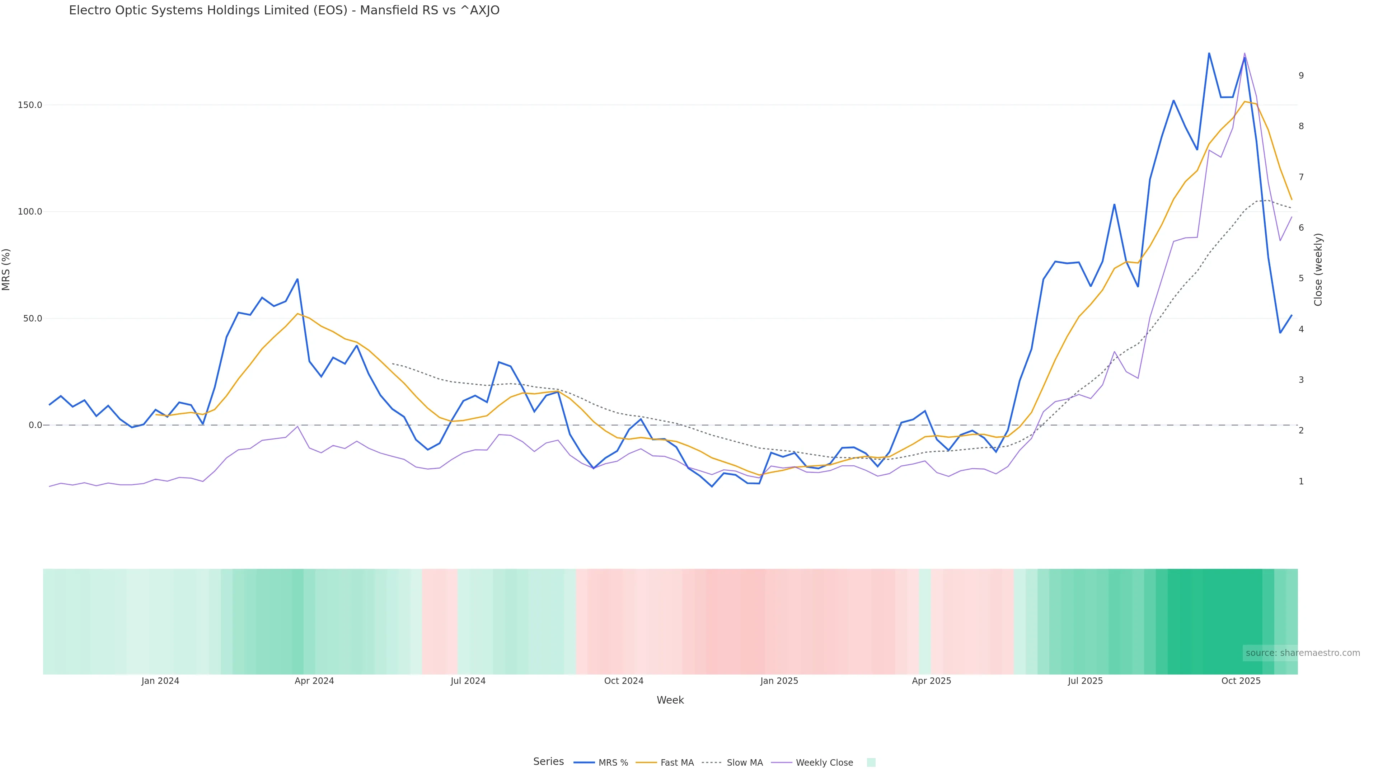The width and height of the screenshot is (1378, 775).
Task: Toggle the MRS % legend series
Action: pyautogui.click(x=613, y=763)
